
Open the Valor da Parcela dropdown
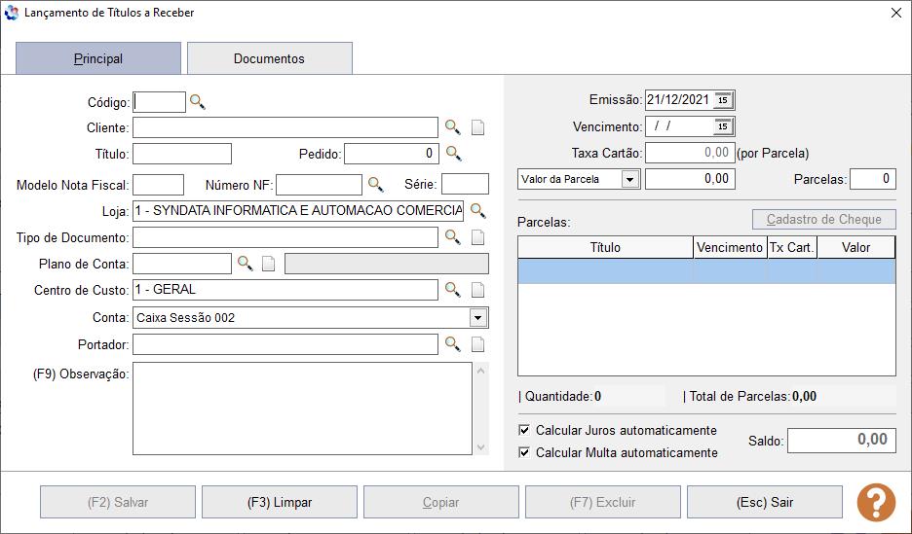coord(629,179)
